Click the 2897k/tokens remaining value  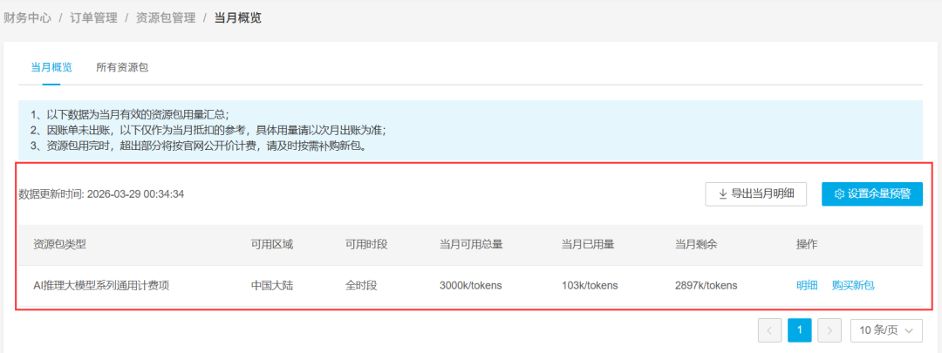click(x=706, y=285)
